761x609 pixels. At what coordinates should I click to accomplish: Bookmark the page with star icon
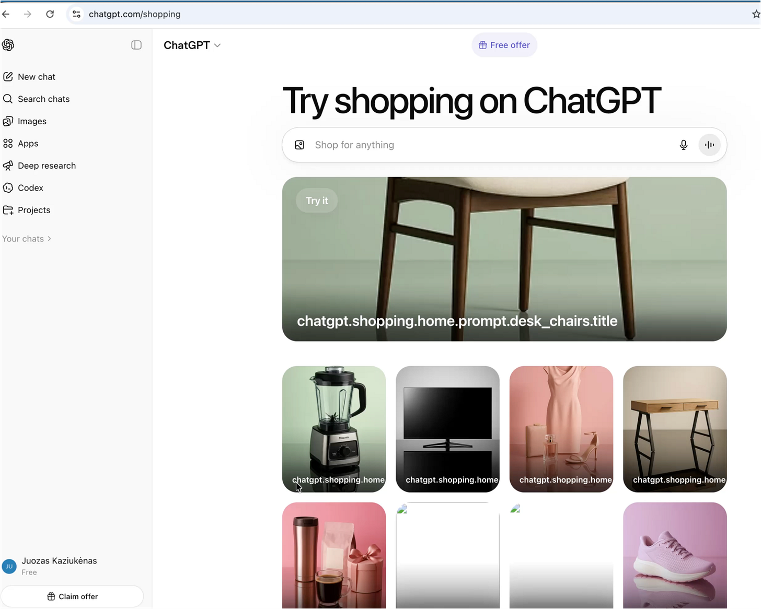click(756, 14)
